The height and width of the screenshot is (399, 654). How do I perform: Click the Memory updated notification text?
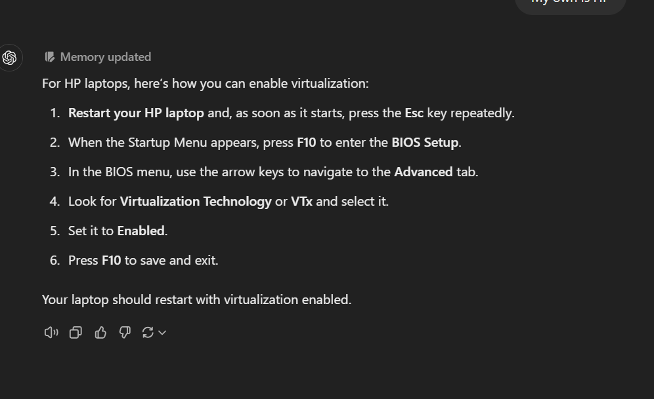click(x=104, y=57)
